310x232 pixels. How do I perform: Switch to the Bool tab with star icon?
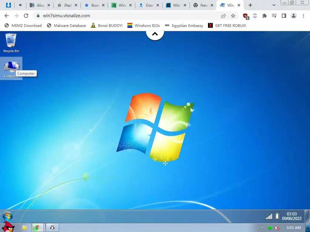click(92, 5)
